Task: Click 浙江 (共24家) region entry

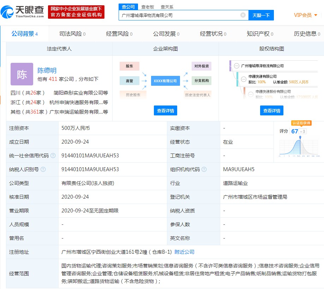Action: [x=28, y=102]
